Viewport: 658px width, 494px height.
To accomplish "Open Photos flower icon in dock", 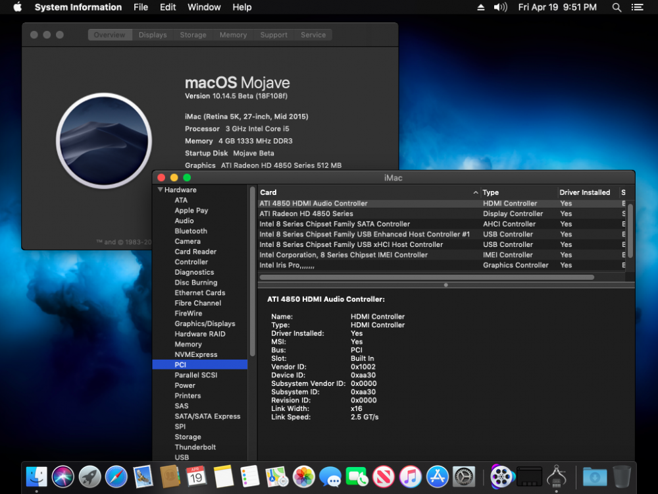I will (304, 477).
